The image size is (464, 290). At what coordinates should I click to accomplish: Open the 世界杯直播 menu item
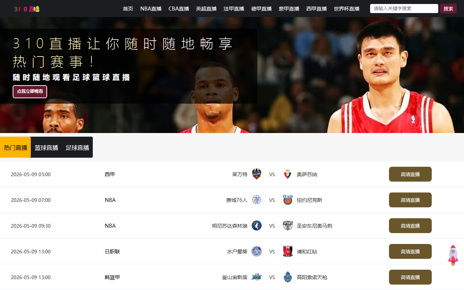pos(347,9)
